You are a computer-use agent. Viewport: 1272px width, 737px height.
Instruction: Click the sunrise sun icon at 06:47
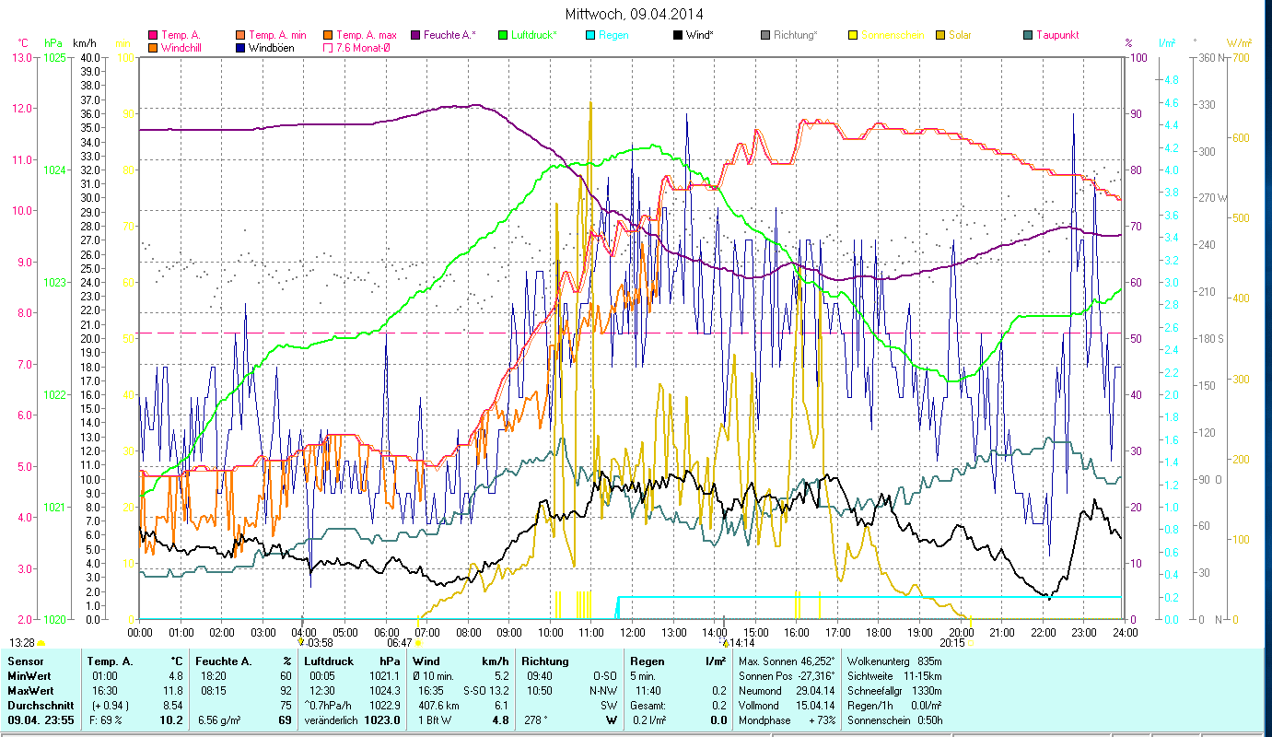(418, 642)
